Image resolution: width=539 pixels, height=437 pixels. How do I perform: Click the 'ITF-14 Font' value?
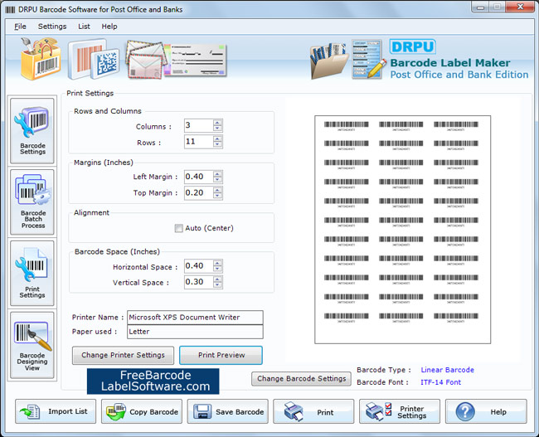[440, 382]
